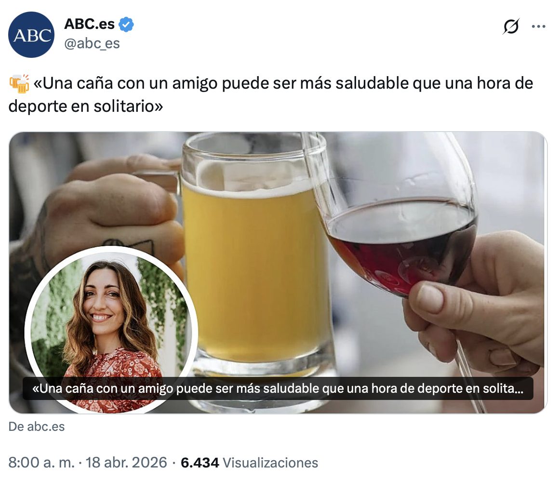Open the card headline caption overlay
Viewport: 559px width, 480px height.
(x=278, y=388)
